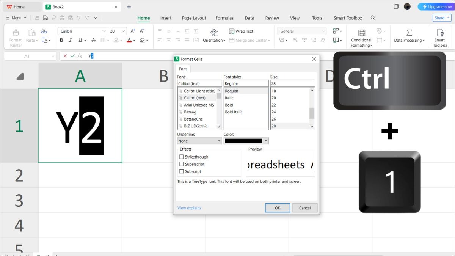Click the Percent style icon
This screenshot has height=256, width=455.
295,40
